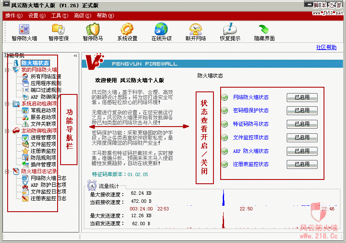The image size is (346, 243).
Task: Click the warning icon beside 文件关联项
Action: [x=25, y=124]
